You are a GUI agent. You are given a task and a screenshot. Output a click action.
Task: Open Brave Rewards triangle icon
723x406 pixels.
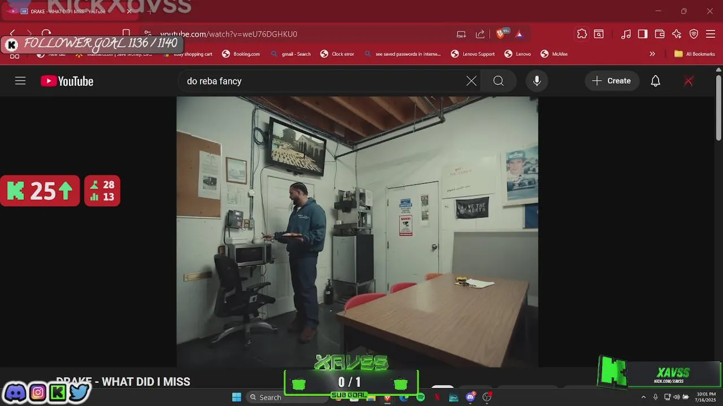click(x=519, y=34)
